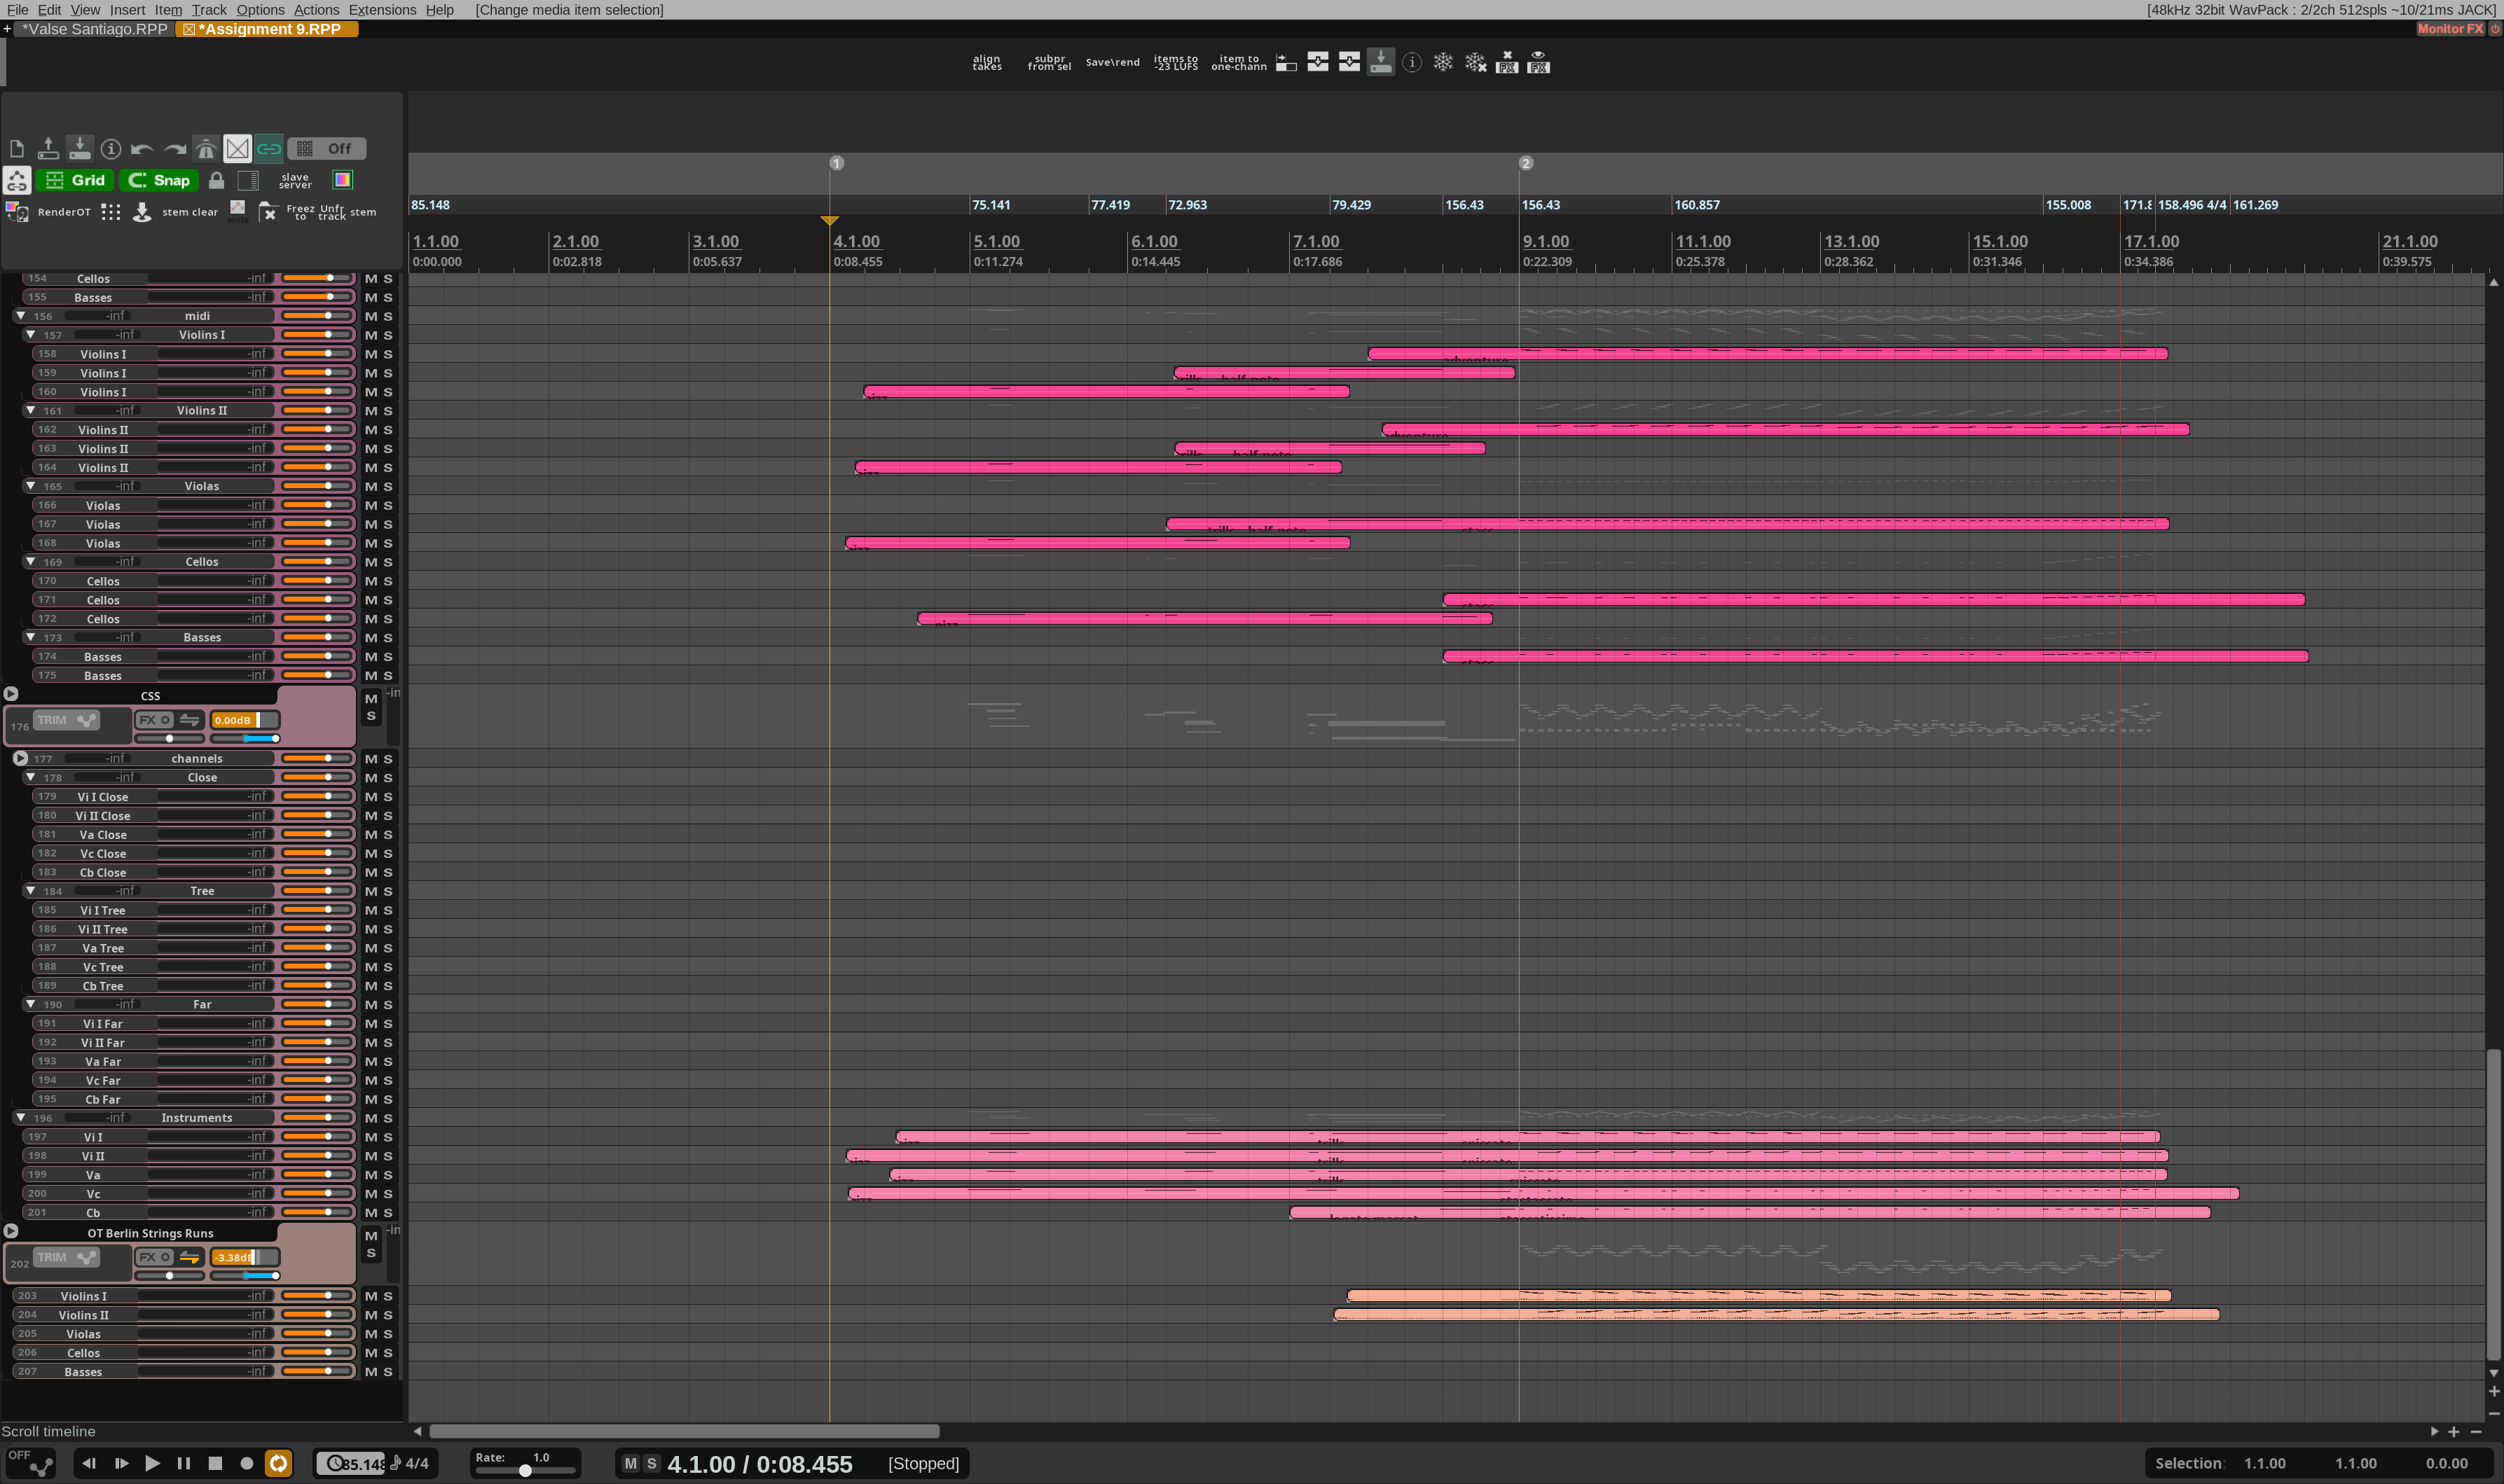Click the undo arrow in the toolbar

(141, 149)
